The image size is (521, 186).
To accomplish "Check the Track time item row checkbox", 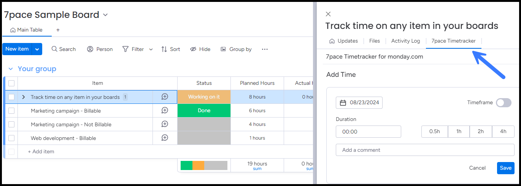I will (11, 97).
